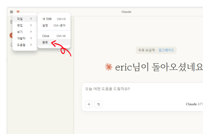Expand the 파일 submenu chevron
The image size is (203, 134).
click(31, 19)
